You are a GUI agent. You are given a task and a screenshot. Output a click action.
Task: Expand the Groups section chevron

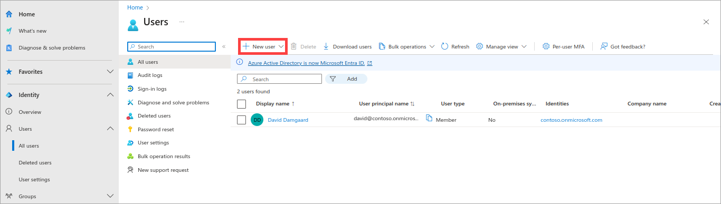coord(110,196)
